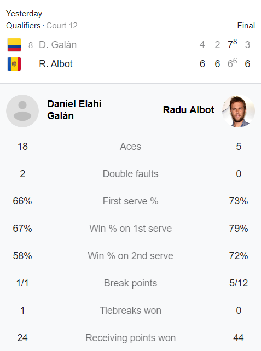Click the Aces stat label

click(x=130, y=147)
